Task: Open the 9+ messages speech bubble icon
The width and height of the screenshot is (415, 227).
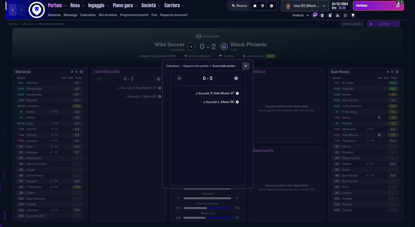Action: (x=315, y=15)
